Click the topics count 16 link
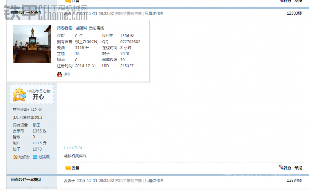This screenshot has height=190, width=309. 77,54
